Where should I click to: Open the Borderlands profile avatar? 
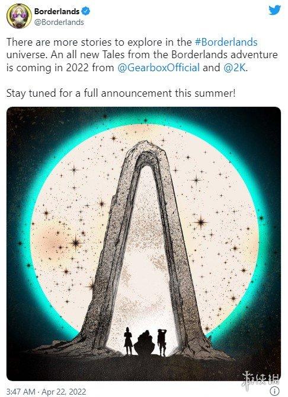tap(19, 16)
